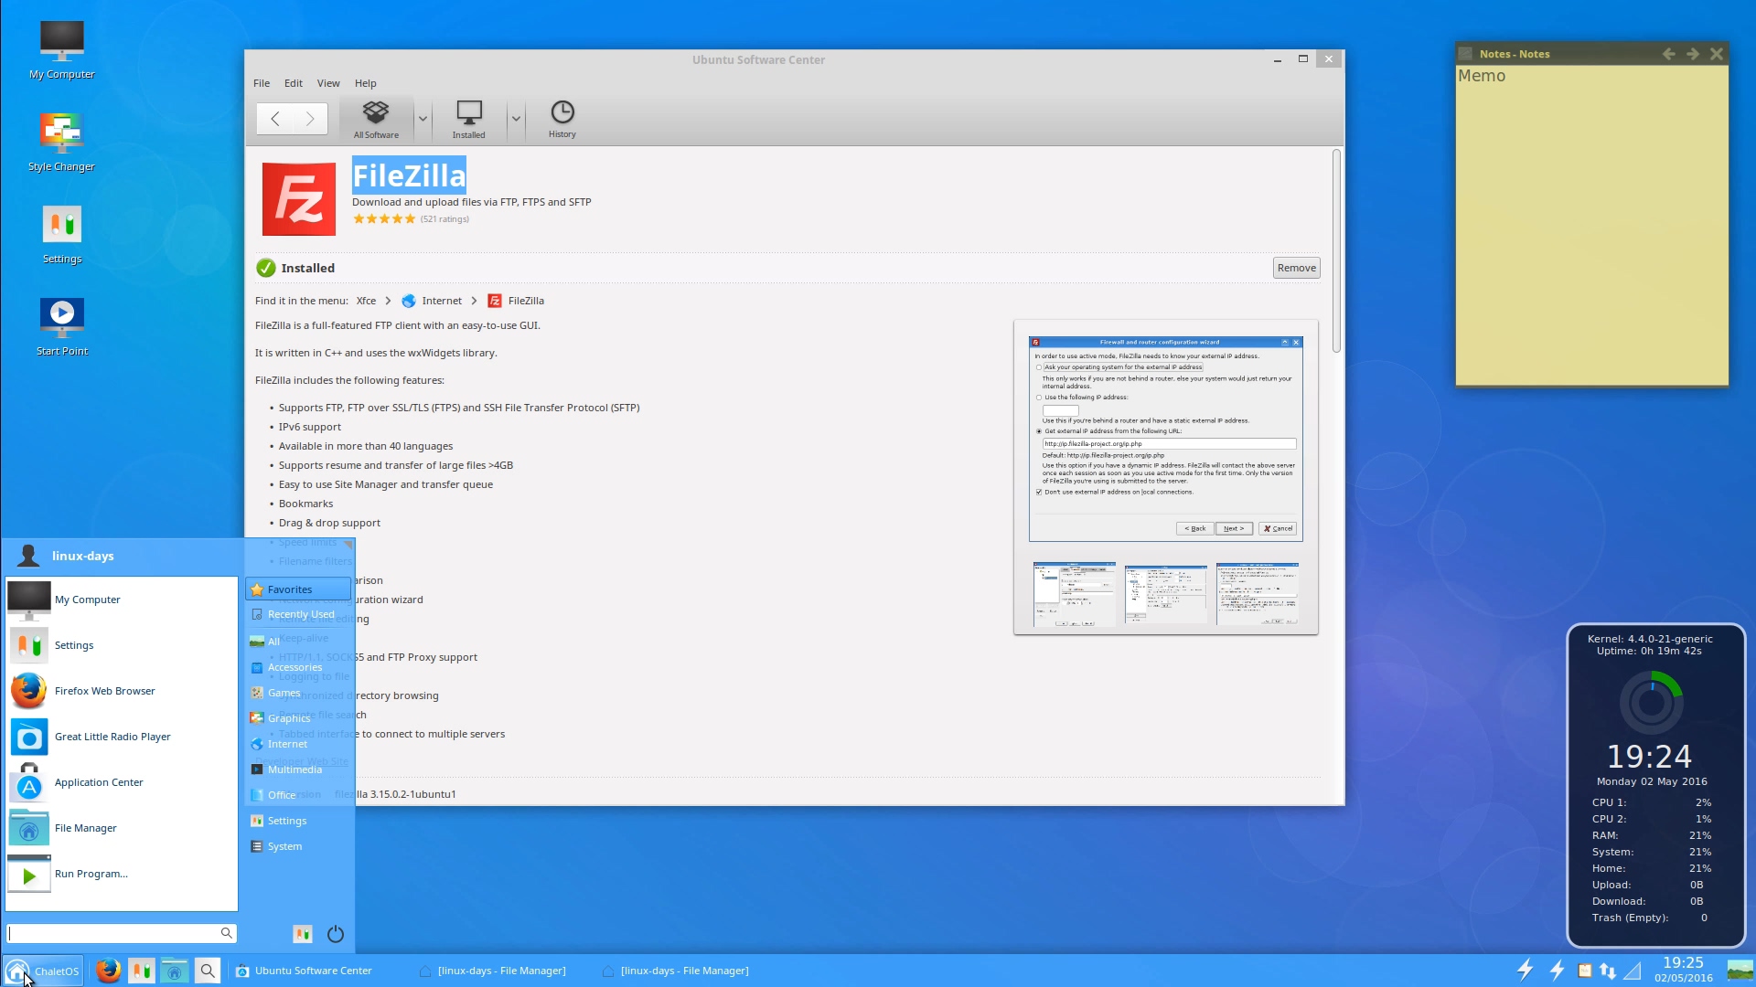
Task: Click the Memo text in Notes
Action: click(x=1481, y=76)
